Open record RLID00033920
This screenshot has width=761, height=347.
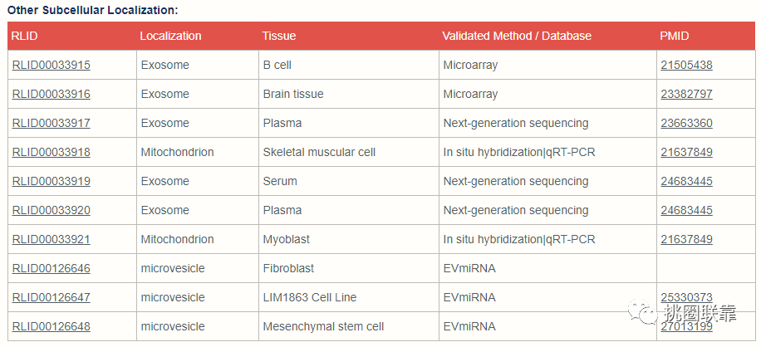click(x=51, y=210)
